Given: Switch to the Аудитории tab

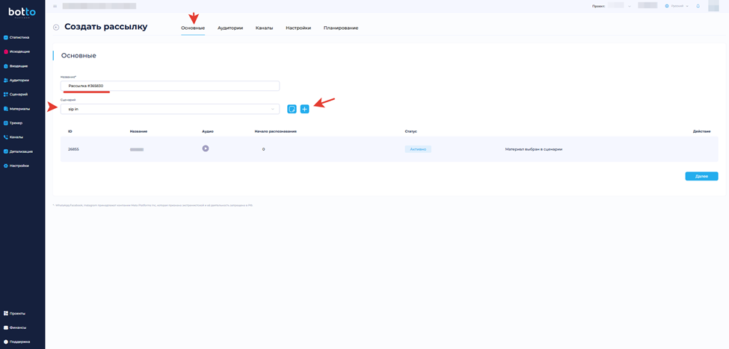Looking at the screenshot, I should click(230, 28).
